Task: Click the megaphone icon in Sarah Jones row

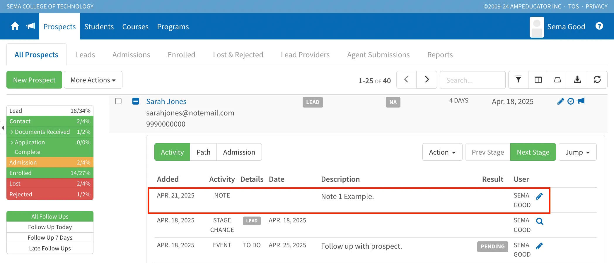Action: tap(581, 101)
